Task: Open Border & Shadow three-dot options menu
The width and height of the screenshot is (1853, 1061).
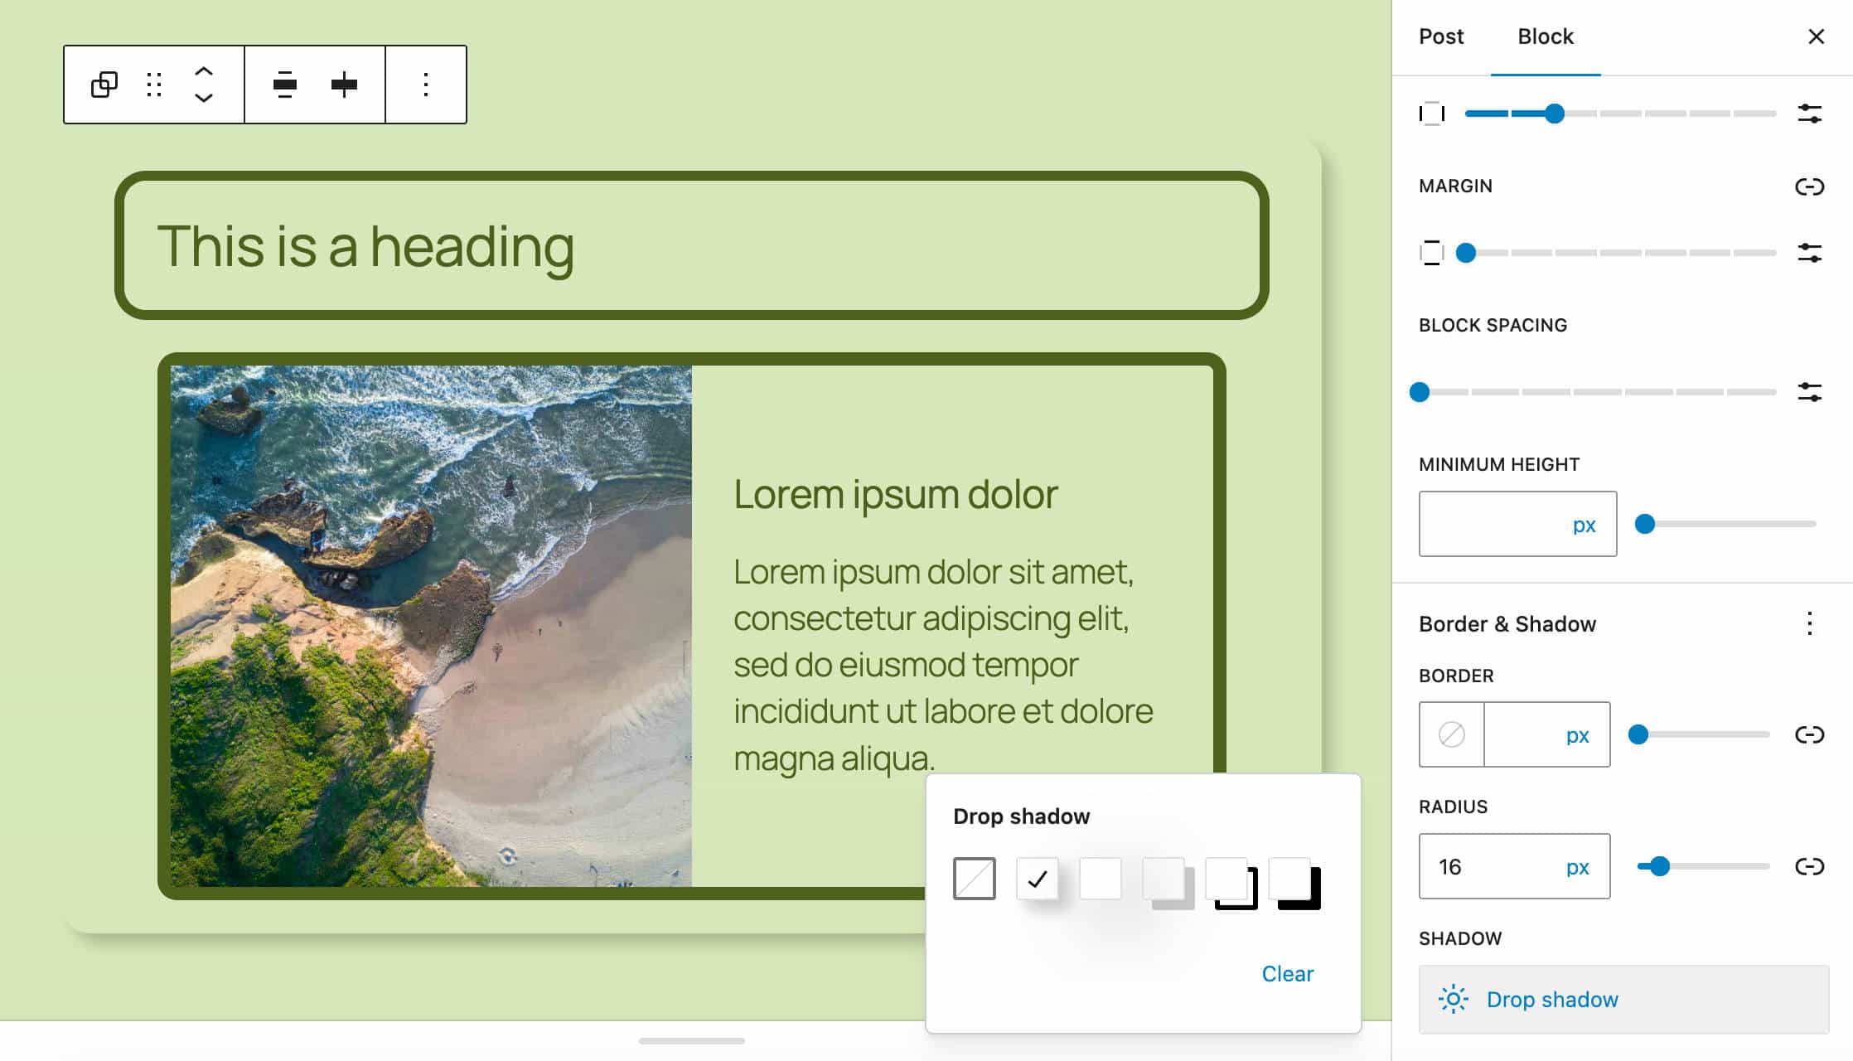Action: (1809, 623)
